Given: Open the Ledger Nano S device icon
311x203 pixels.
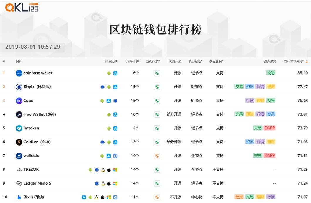Looking at the screenshot, I should pyautogui.click(x=19, y=183).
